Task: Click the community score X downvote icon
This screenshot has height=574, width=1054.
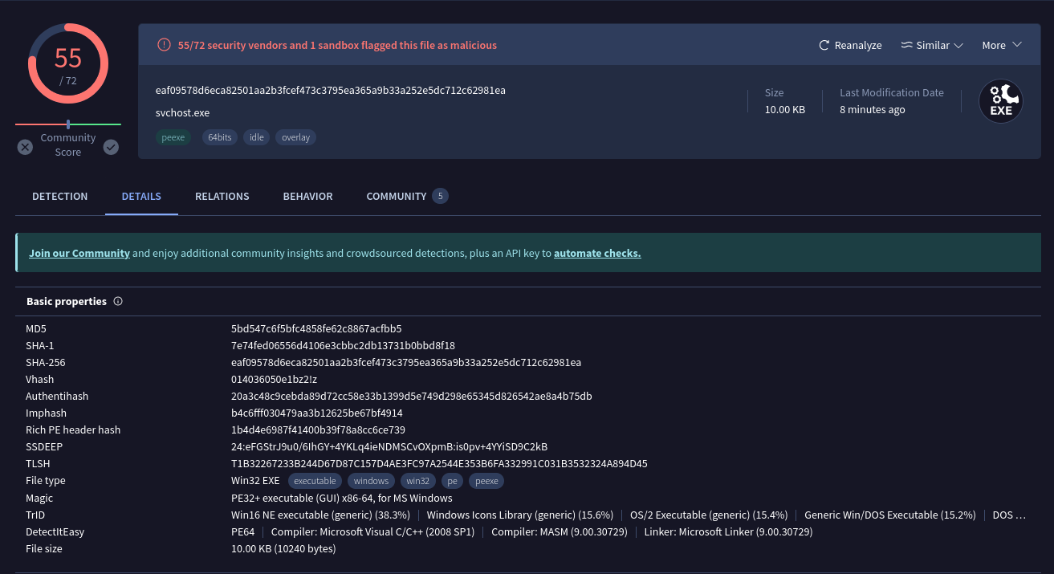Action: (x=25, y=147)
